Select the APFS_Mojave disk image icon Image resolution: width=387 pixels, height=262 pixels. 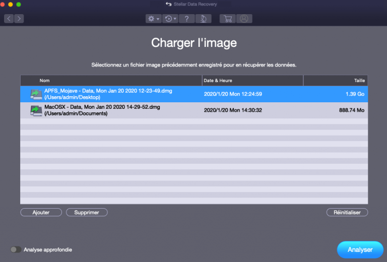pos(36,94)
